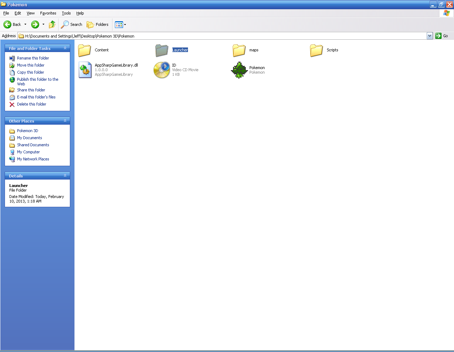
Task: Click the highlighted Launcher folder name
Action: [180, 50]
